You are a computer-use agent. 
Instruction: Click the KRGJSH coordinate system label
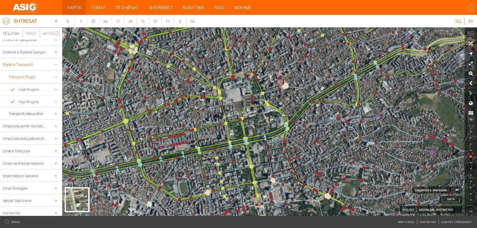coord(408,210)
